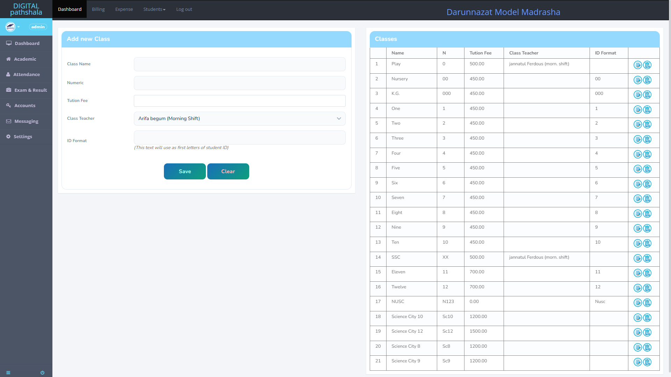The image size is (671, 377).
Task: Click the Class Name input field
Action: [x=239, y=64]
